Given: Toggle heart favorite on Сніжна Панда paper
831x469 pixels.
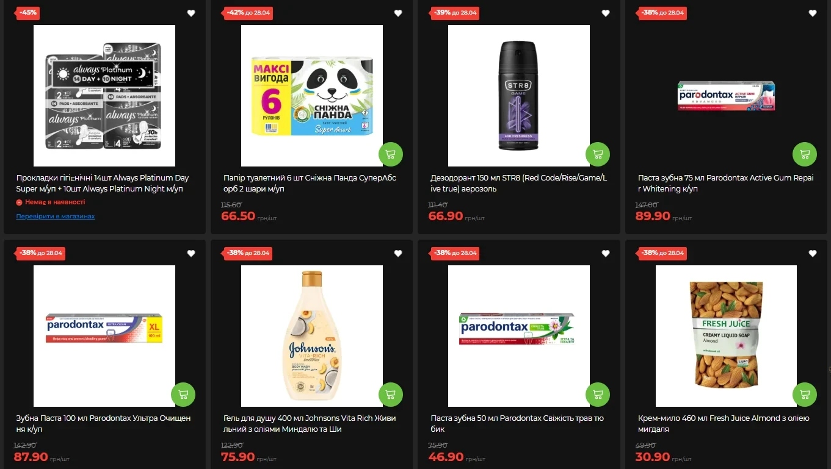Looking at the screenshot, I should pos(398,13).
